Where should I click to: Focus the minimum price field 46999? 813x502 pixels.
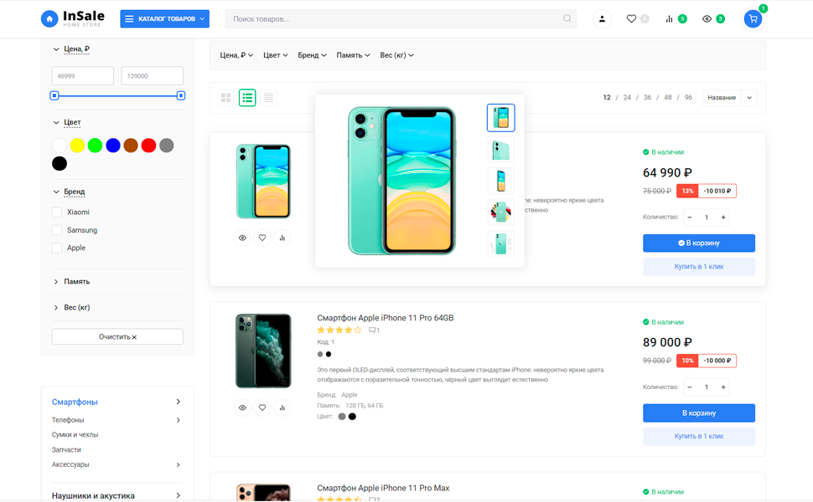pyautogui.click(x=82, y=76)
